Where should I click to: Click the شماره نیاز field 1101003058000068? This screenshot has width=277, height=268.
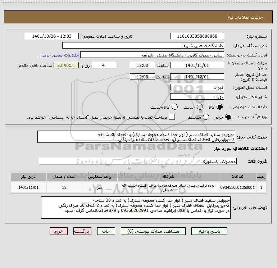click(197, 36)
